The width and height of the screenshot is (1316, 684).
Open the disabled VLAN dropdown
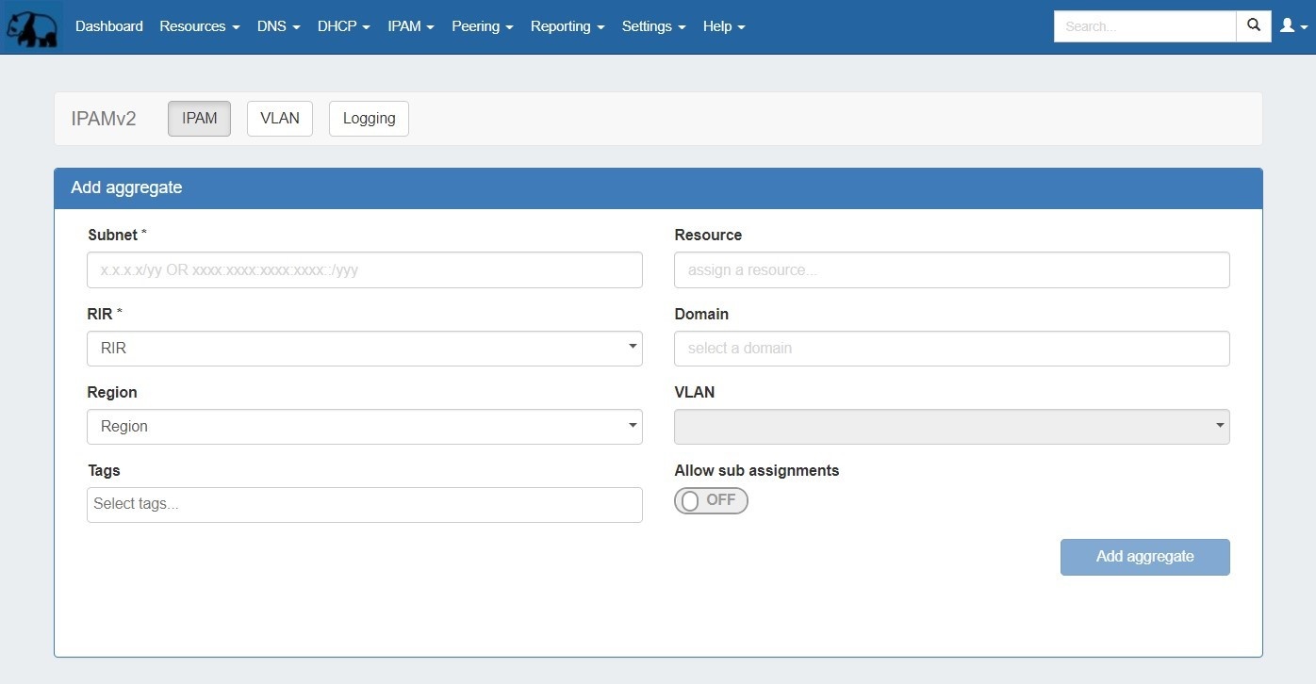951,427
